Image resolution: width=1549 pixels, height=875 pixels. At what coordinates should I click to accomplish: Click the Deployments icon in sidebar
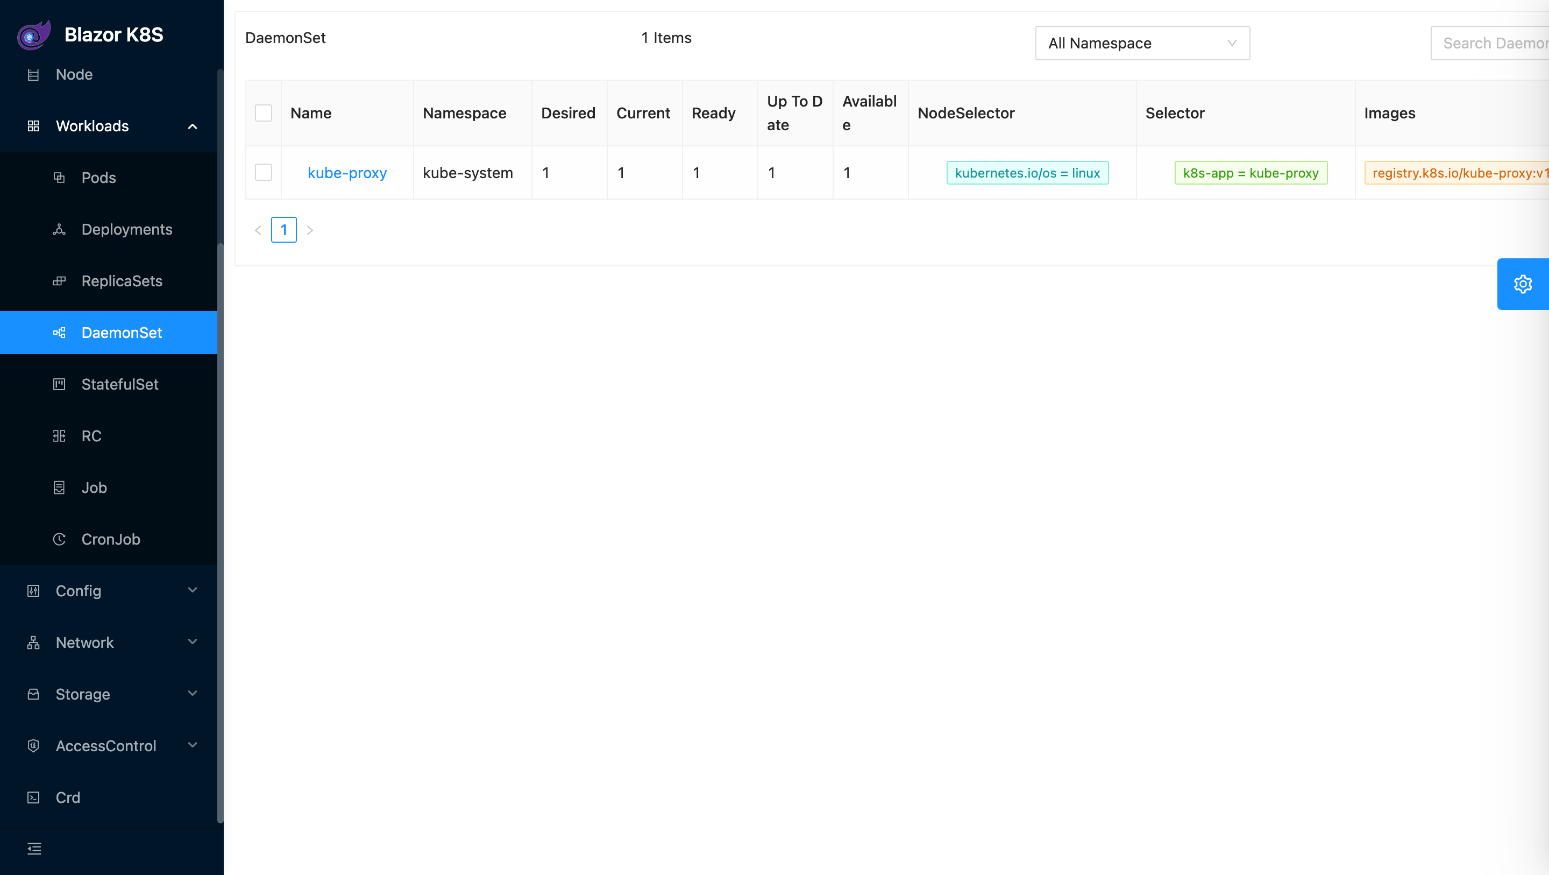[59, 229]
